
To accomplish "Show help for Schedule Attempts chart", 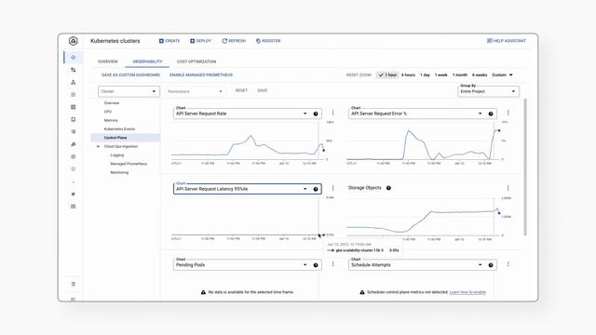I will coord(491,265).
